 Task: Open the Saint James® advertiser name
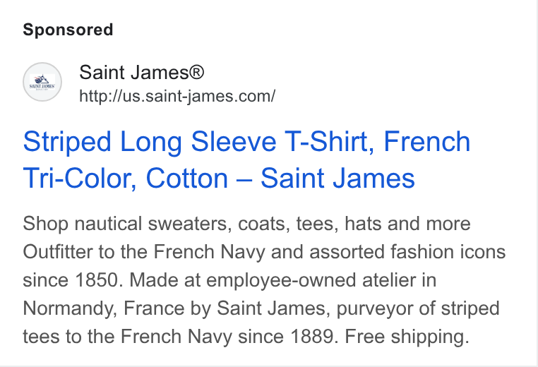142,73
